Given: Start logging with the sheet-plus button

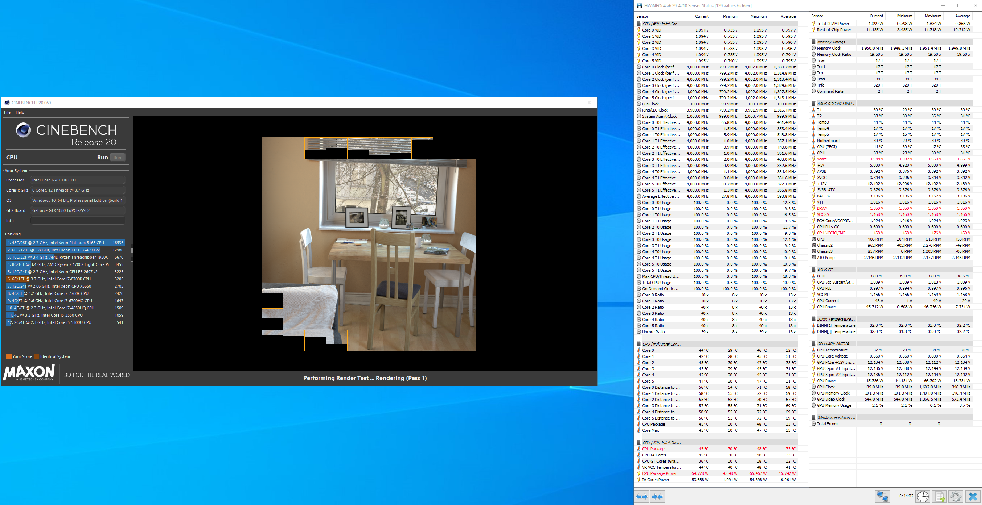Looking at the screenshot, I should 940,496.
